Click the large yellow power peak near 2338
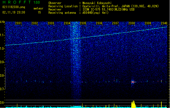170x108 pixels. pos(133,104)
